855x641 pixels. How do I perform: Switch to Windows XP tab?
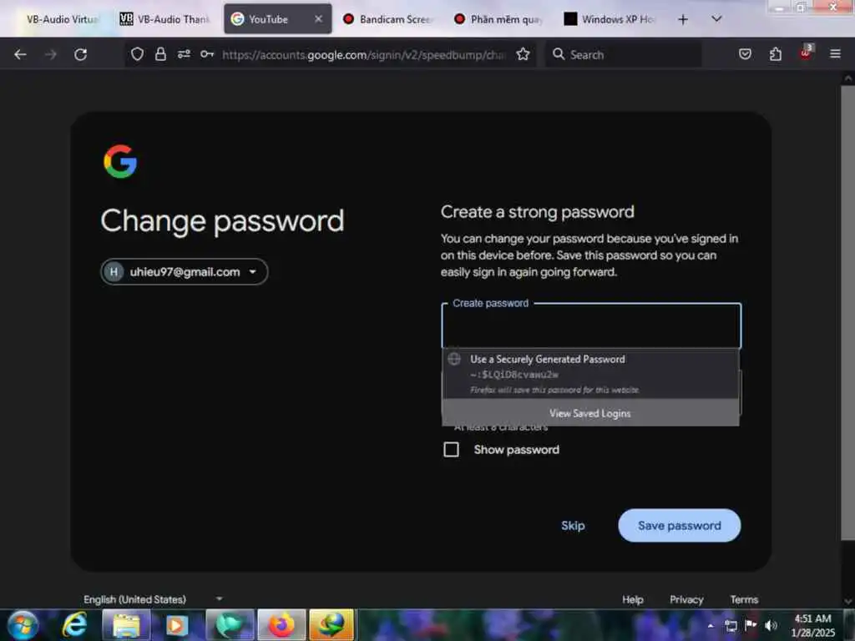tap(610, 19)
